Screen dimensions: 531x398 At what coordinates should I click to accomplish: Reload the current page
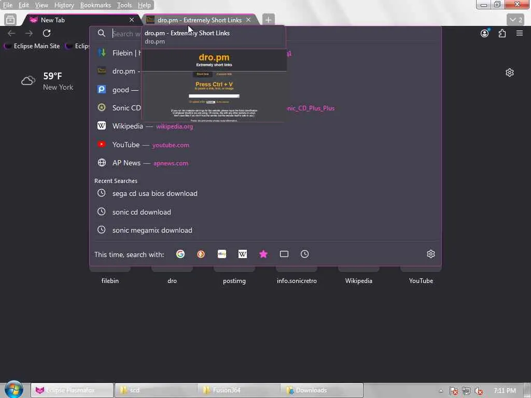(x=47, y=33)
